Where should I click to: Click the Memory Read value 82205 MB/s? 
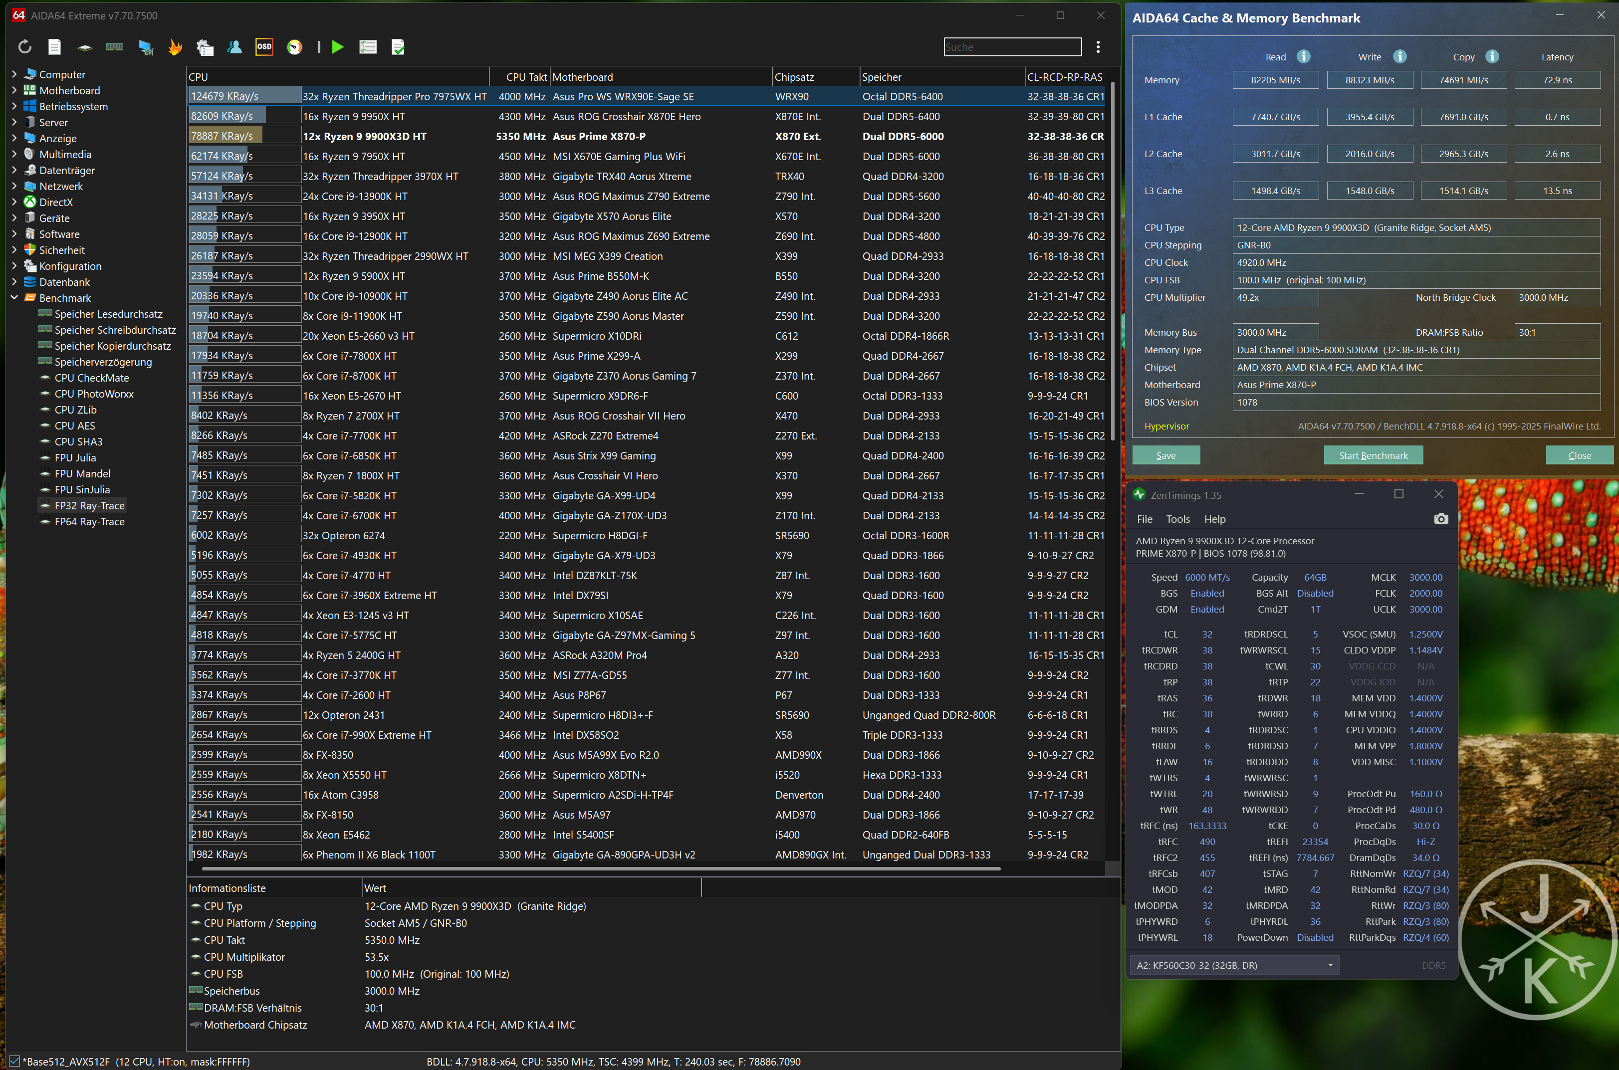[1275, 80]
